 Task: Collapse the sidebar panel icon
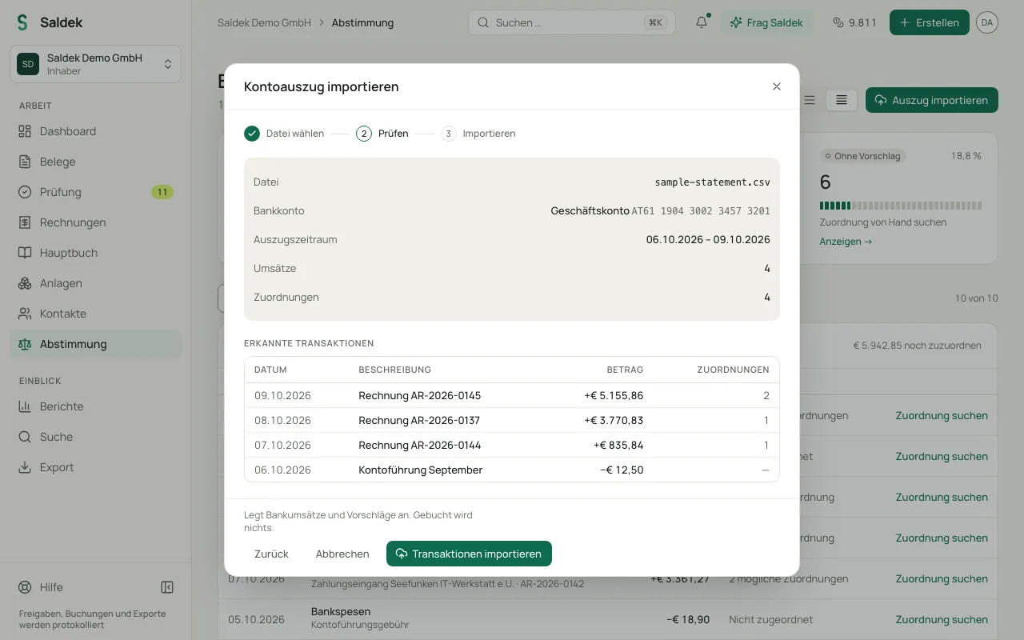click(x=167, y=587)
